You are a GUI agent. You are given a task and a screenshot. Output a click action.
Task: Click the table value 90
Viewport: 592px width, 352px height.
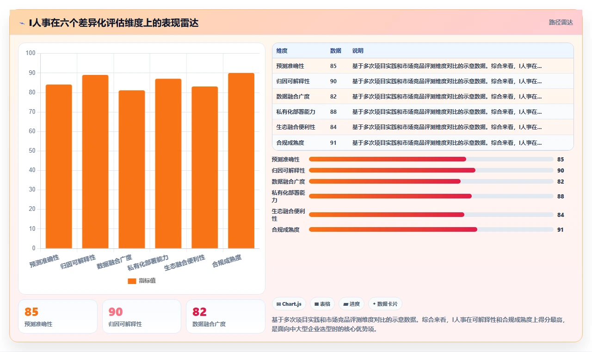click(333, 81)
